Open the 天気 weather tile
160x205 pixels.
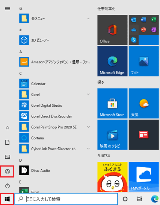144,103
